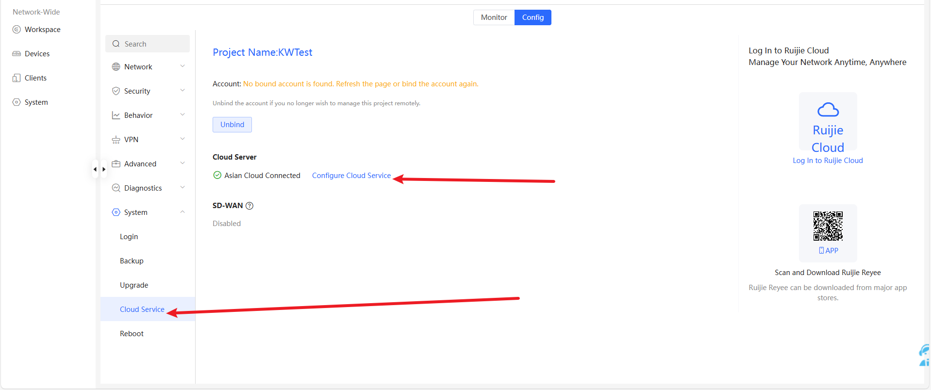Click the Log In to Ruijie Cloud link
The width and height of the screenshot is (931, 390).
[x=828, y=161]
